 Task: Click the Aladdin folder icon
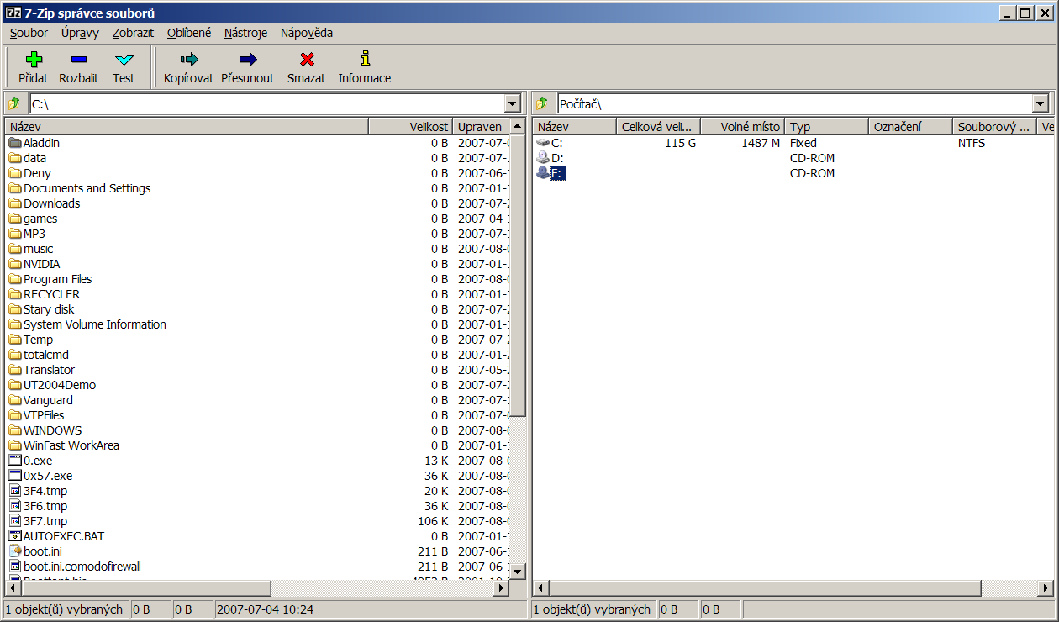click(14, 143)
